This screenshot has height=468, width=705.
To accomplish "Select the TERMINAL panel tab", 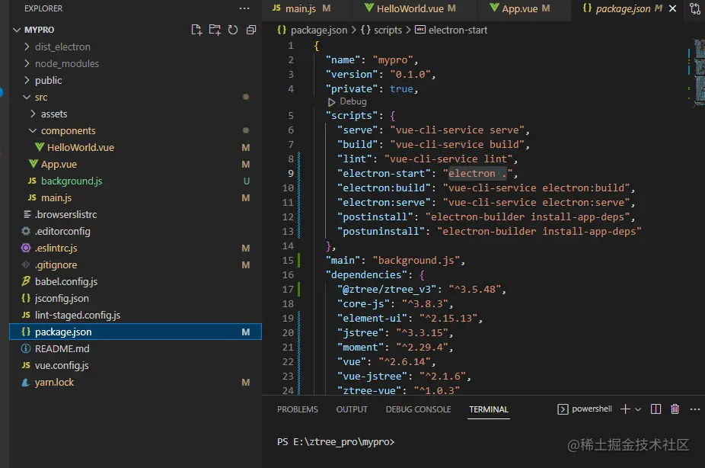I will (x=489, y=409).
